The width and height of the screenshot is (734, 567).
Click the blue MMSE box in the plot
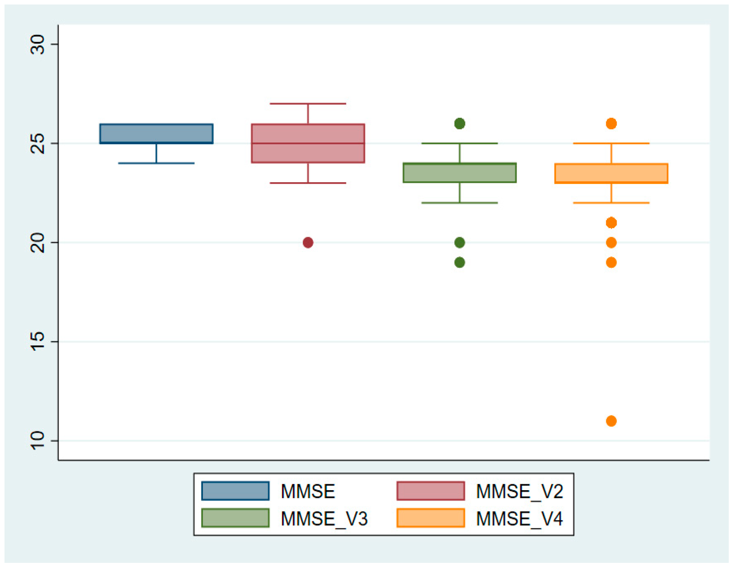156,133
